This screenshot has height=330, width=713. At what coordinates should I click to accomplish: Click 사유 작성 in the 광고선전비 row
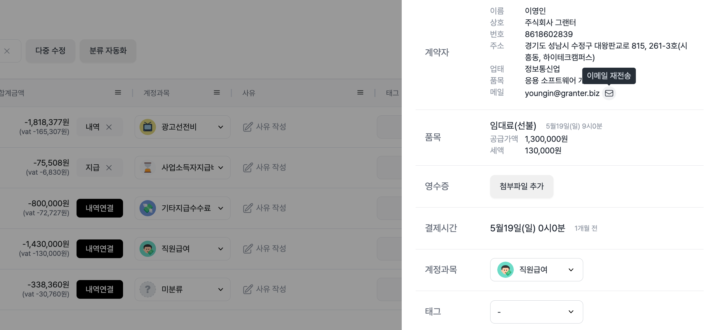pos(264,127)
